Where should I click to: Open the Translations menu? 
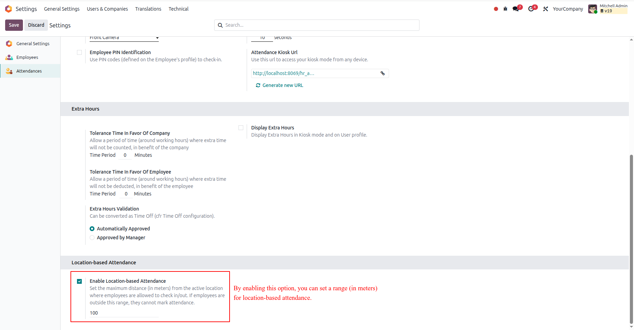pos(148,9)
